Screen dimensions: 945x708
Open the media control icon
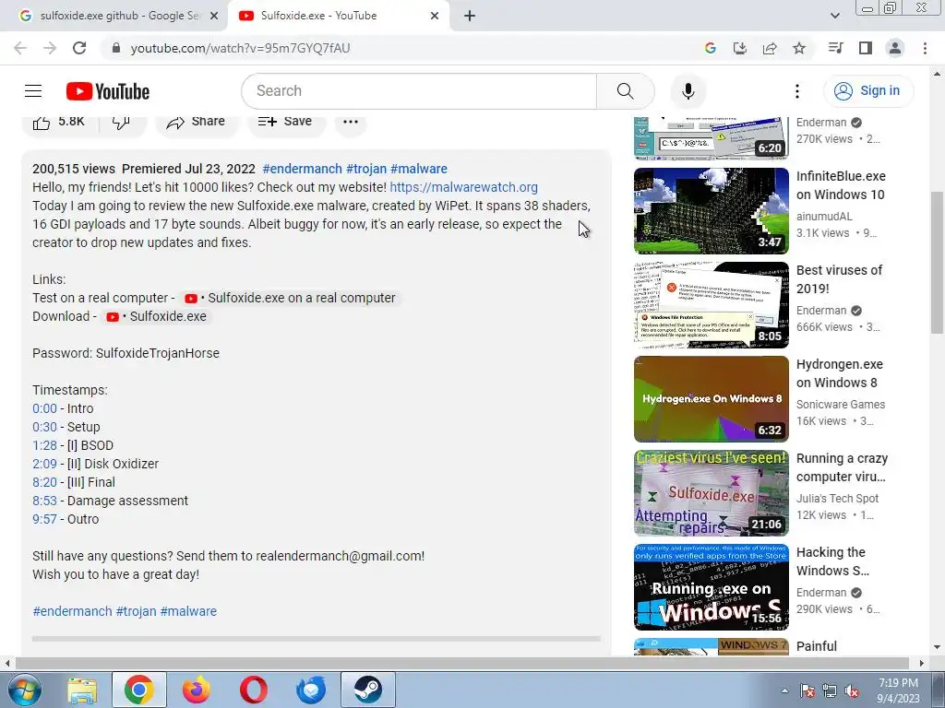[x=835, y=48]
